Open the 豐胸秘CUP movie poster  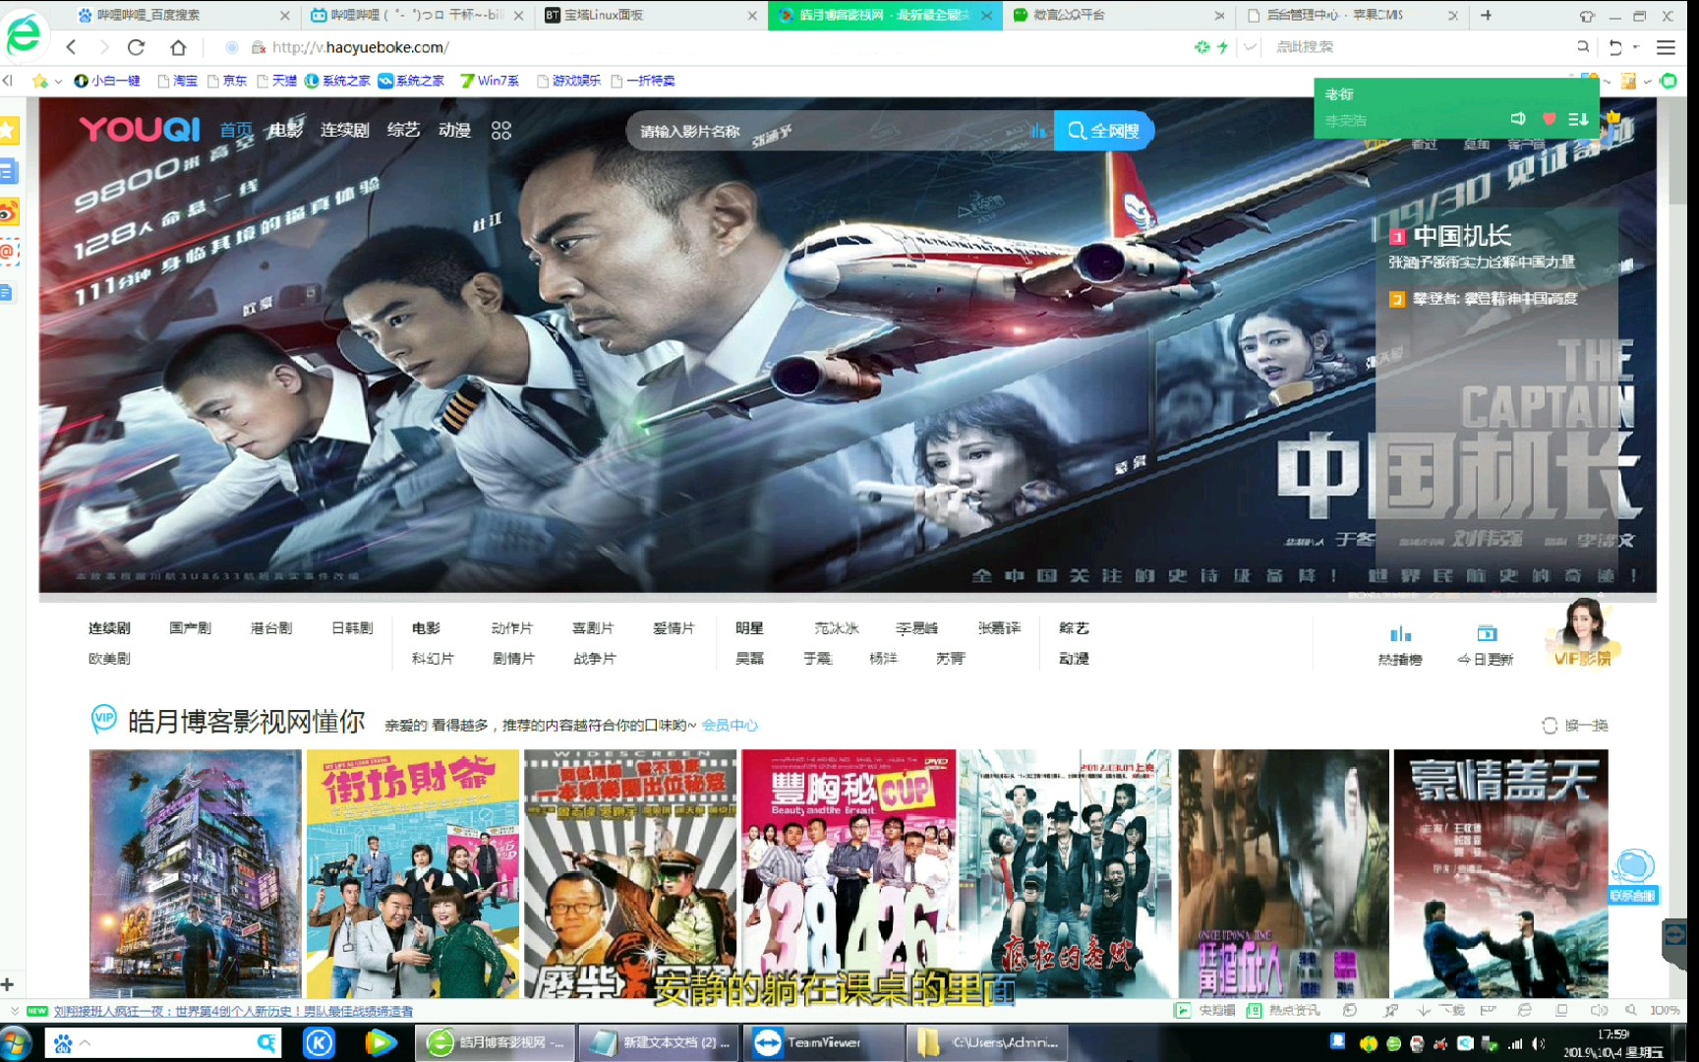849,873
